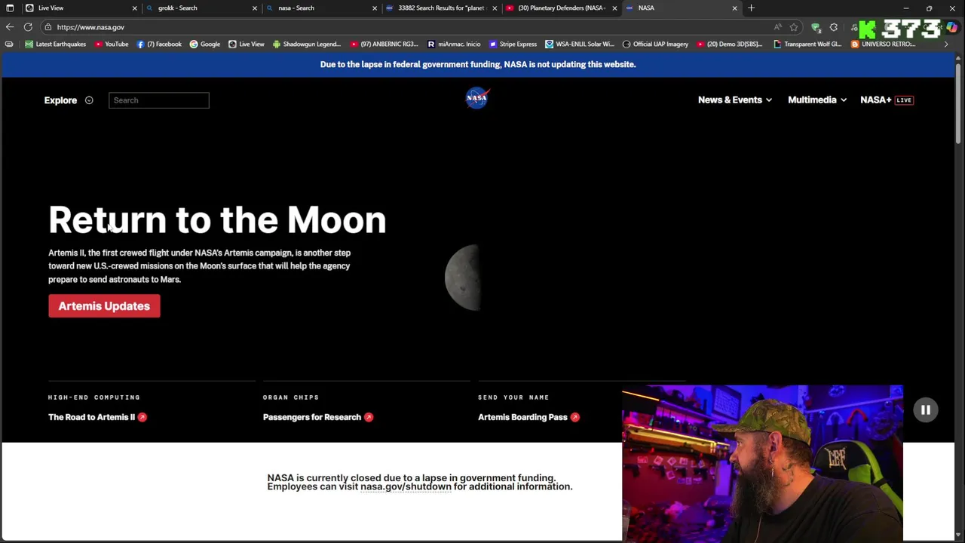965x543 pixels.
Task: Click the bookmarks bar leftmost icon
Action: click(9, 44)
